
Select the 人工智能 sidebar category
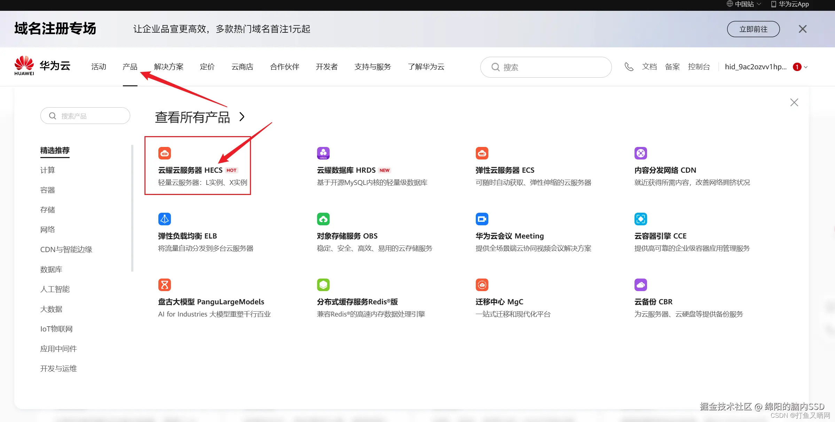click(x=55, y=289)
